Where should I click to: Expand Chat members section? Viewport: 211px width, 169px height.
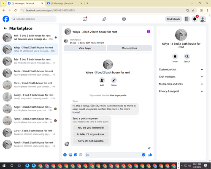coord(181,77)
